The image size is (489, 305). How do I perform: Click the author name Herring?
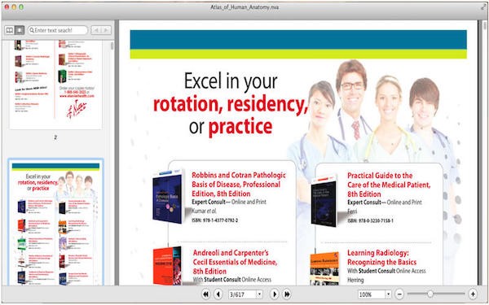355,280
